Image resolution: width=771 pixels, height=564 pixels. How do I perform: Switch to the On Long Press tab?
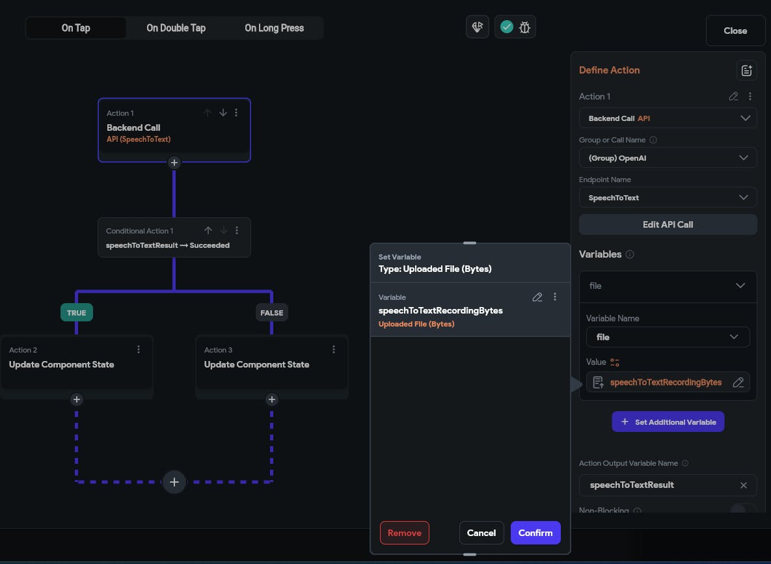pos(274,28)
